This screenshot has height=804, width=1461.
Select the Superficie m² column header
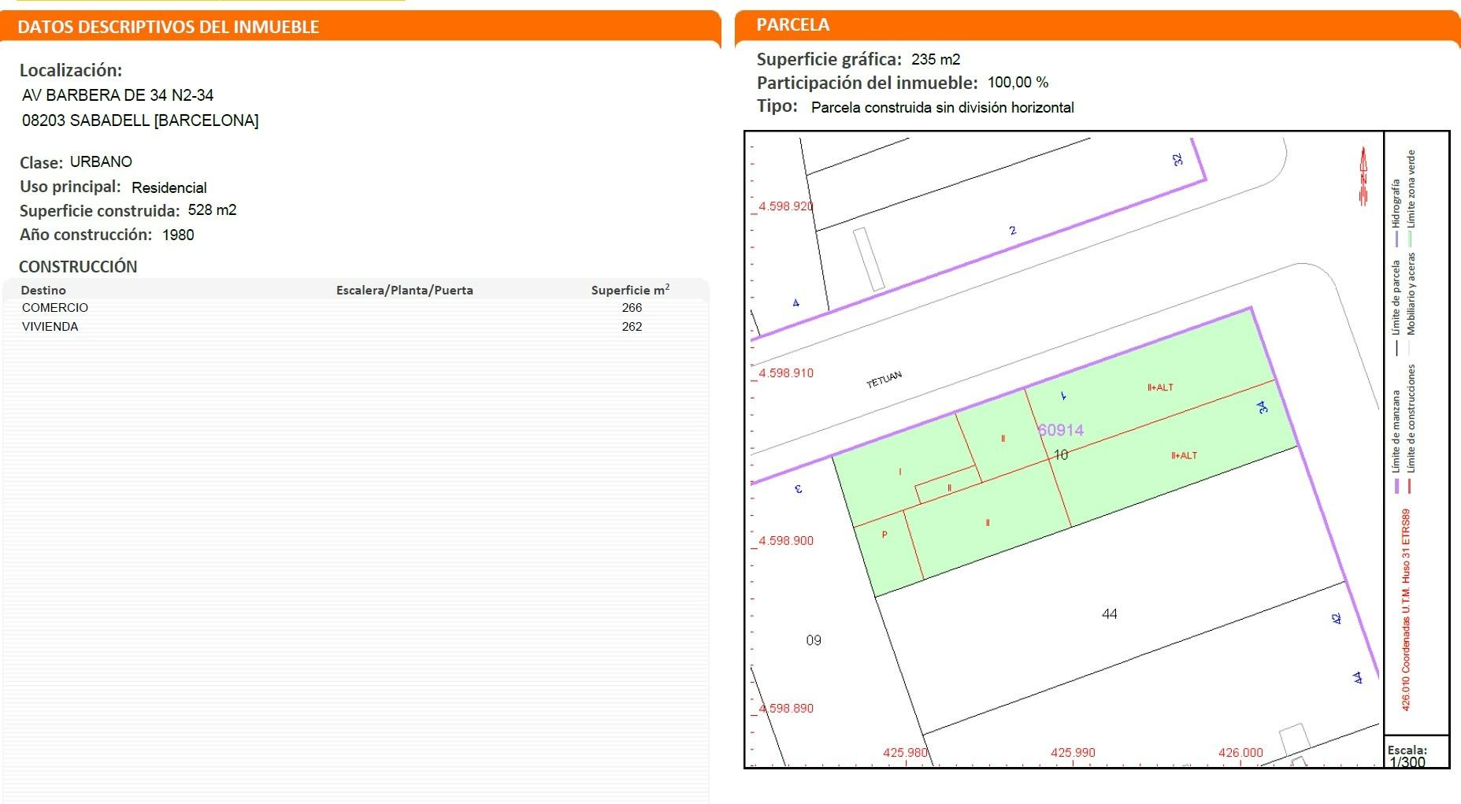click(631, 290)
